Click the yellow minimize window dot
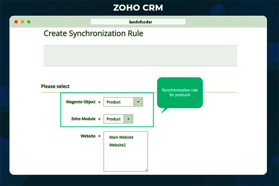The width and height of the screenshot is (279, 186). coord(22,22)
